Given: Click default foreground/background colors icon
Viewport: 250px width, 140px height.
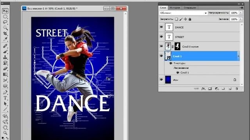Looking at the screenshot, I should click(3, 138).
